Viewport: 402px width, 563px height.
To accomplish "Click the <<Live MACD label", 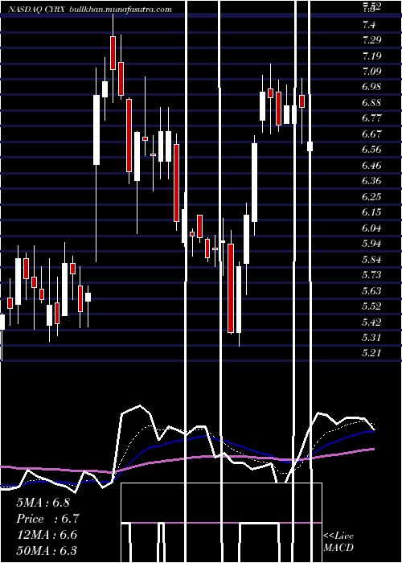I will coord(338,541).
